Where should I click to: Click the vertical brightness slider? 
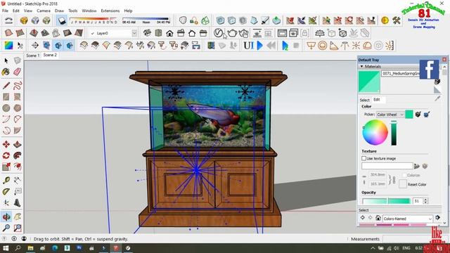click(394, 133)
